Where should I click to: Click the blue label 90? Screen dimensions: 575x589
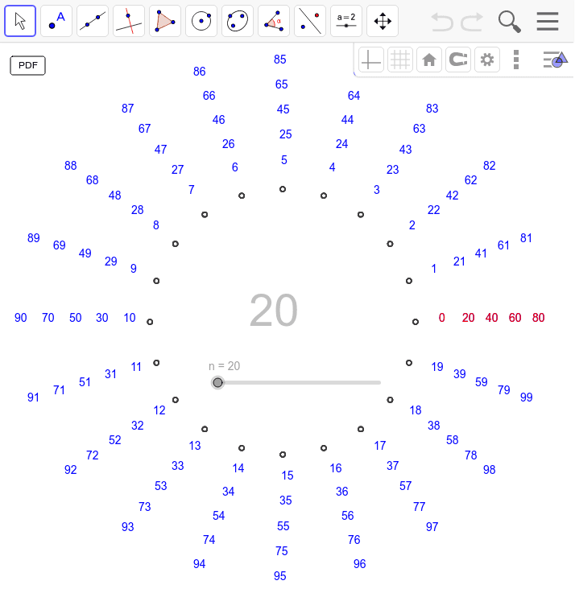point(21,318)
